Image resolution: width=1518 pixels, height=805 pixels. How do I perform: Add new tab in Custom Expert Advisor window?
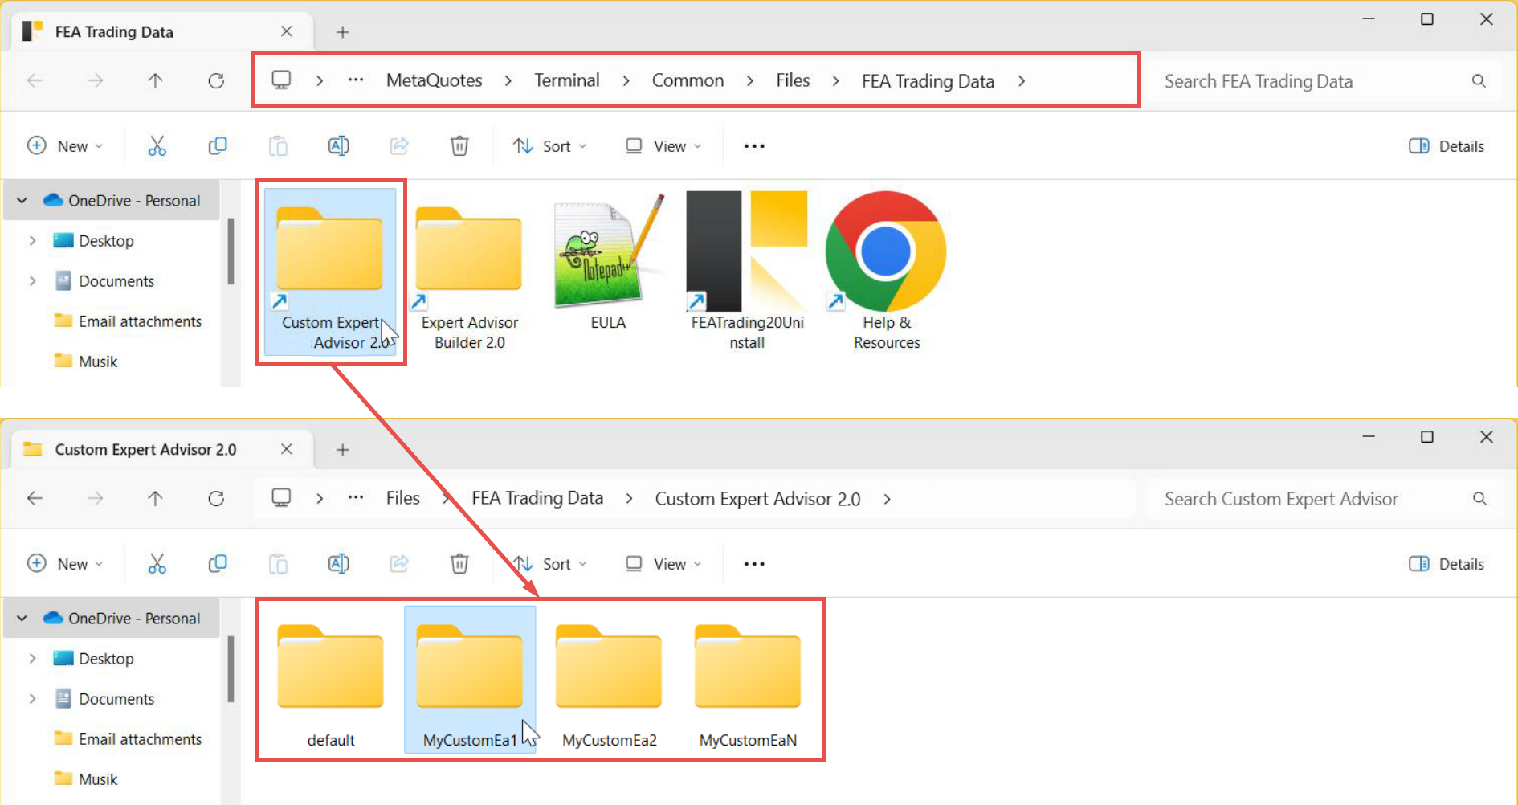(343, 450)
